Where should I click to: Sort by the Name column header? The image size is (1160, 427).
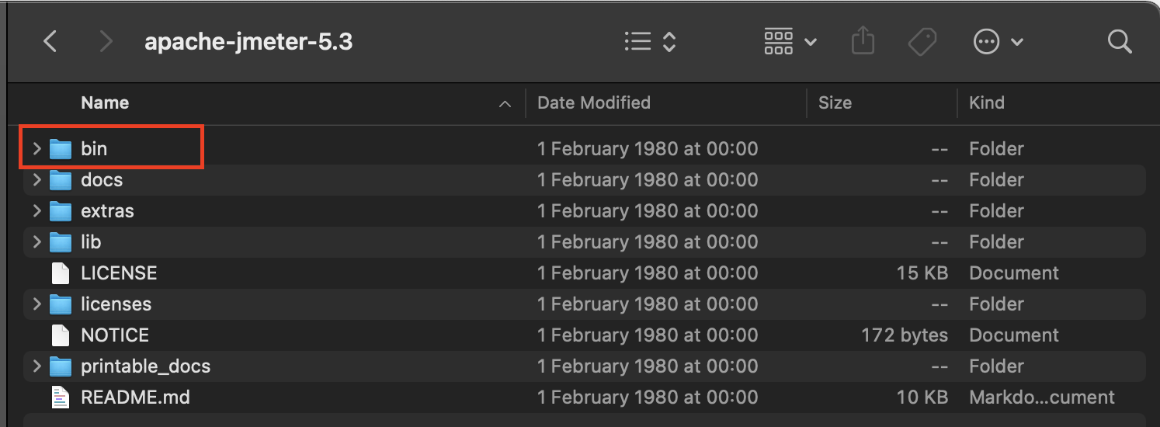pos(106,102)
